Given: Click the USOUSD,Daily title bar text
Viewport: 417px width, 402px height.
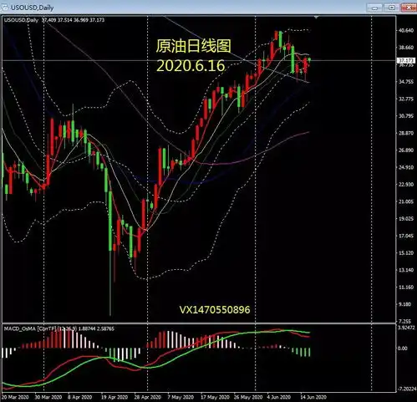Looking at the screenshot, I should [32, 8].
